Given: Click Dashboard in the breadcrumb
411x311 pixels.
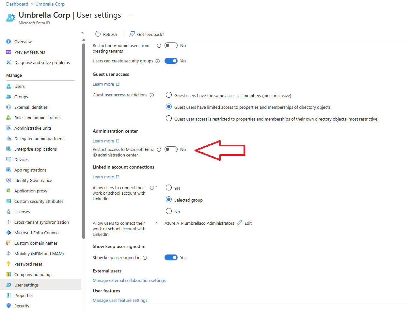Looking at the screenshot, I should click(17, 4).
